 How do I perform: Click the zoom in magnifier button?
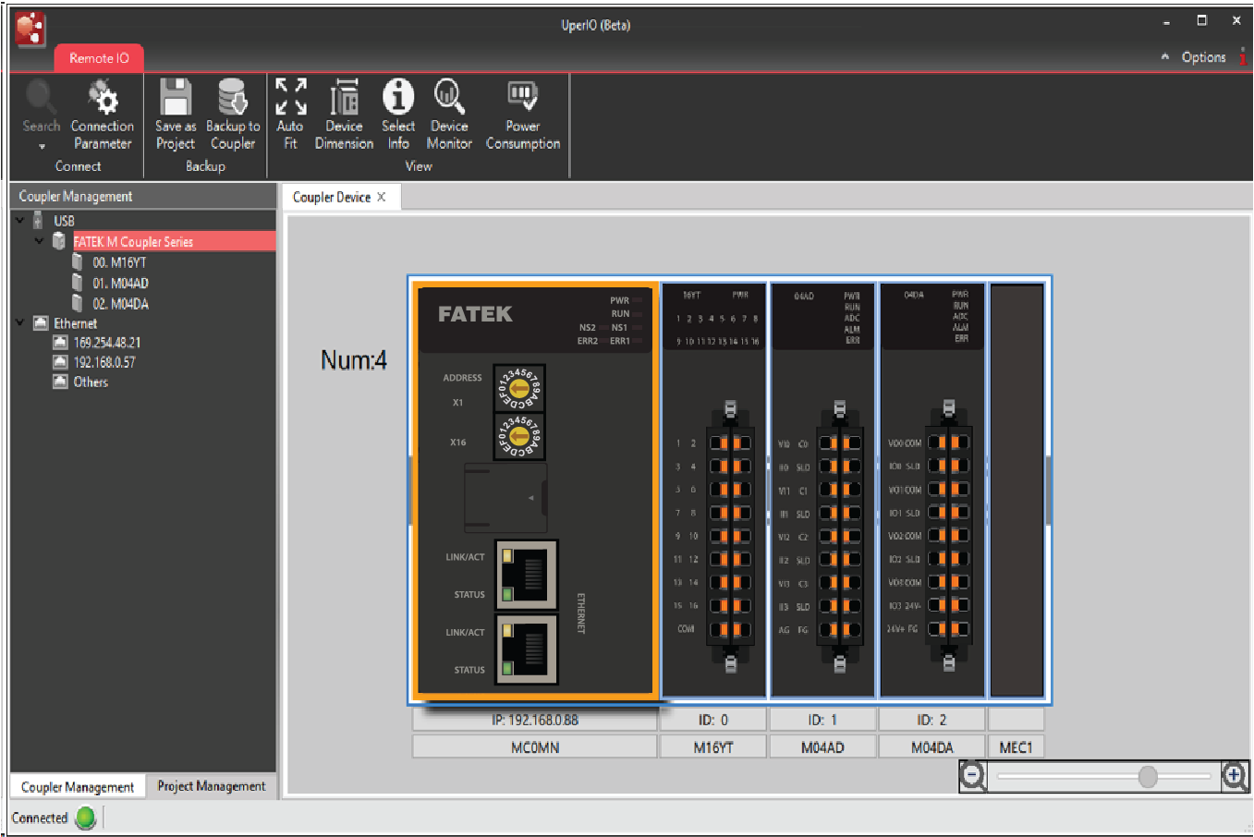1235,777
